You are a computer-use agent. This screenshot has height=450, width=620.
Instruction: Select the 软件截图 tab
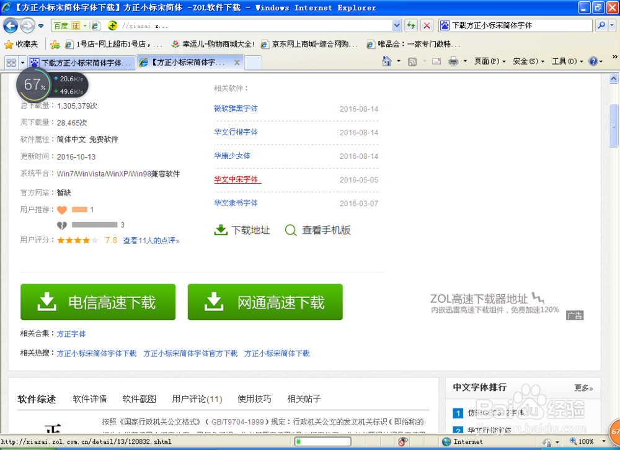139,399
